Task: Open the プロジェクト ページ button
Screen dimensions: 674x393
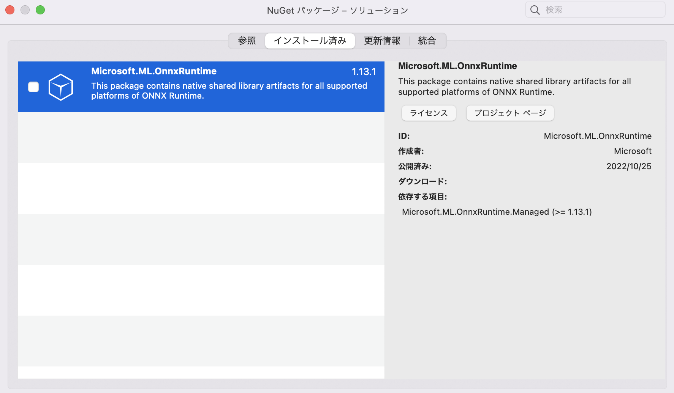Action: pyautogui.click(x=510, y=113)
